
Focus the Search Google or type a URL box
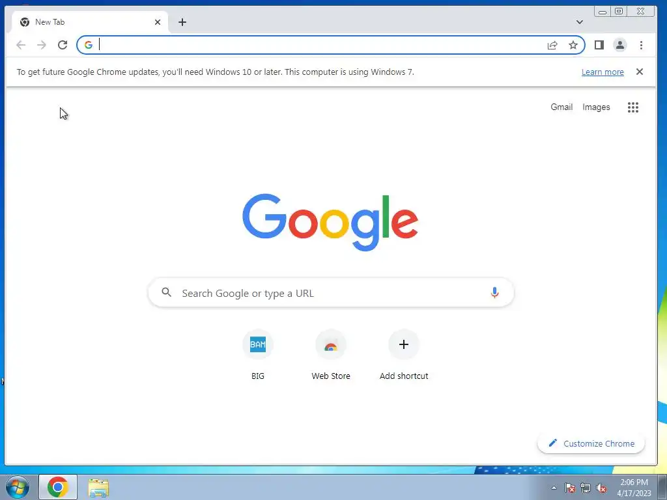tap(331, 292)
